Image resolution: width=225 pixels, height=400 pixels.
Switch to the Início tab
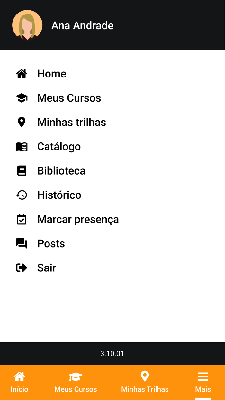[x=19, y=383]
